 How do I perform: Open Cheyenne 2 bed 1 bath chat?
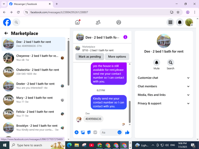point(33,58)
